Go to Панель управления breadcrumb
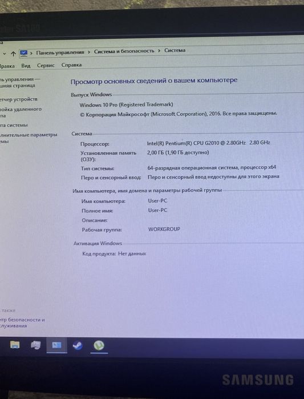 coord(60,53)
